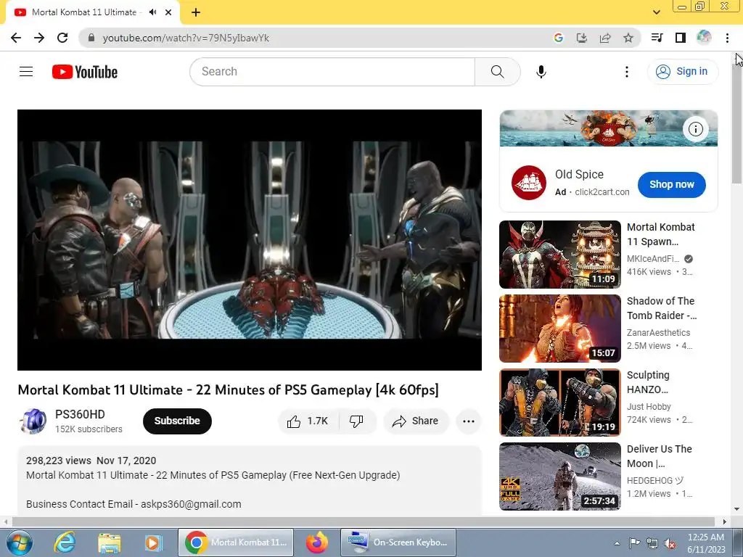Expand the video description box
The width and height of the screenshot is (743, 557).
tap(250, 481)
